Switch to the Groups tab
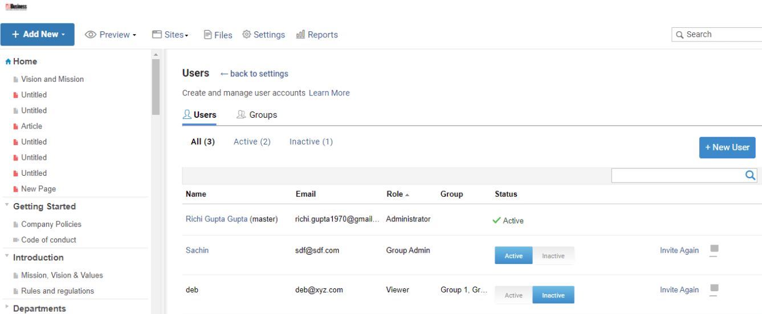762x314 pixels. [257, 115]
